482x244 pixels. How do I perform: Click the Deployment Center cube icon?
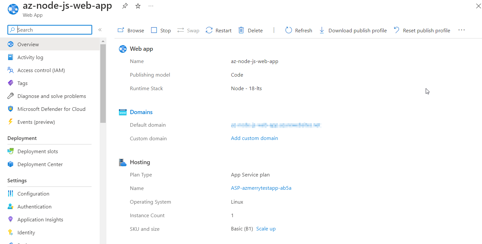click(11, 164)
